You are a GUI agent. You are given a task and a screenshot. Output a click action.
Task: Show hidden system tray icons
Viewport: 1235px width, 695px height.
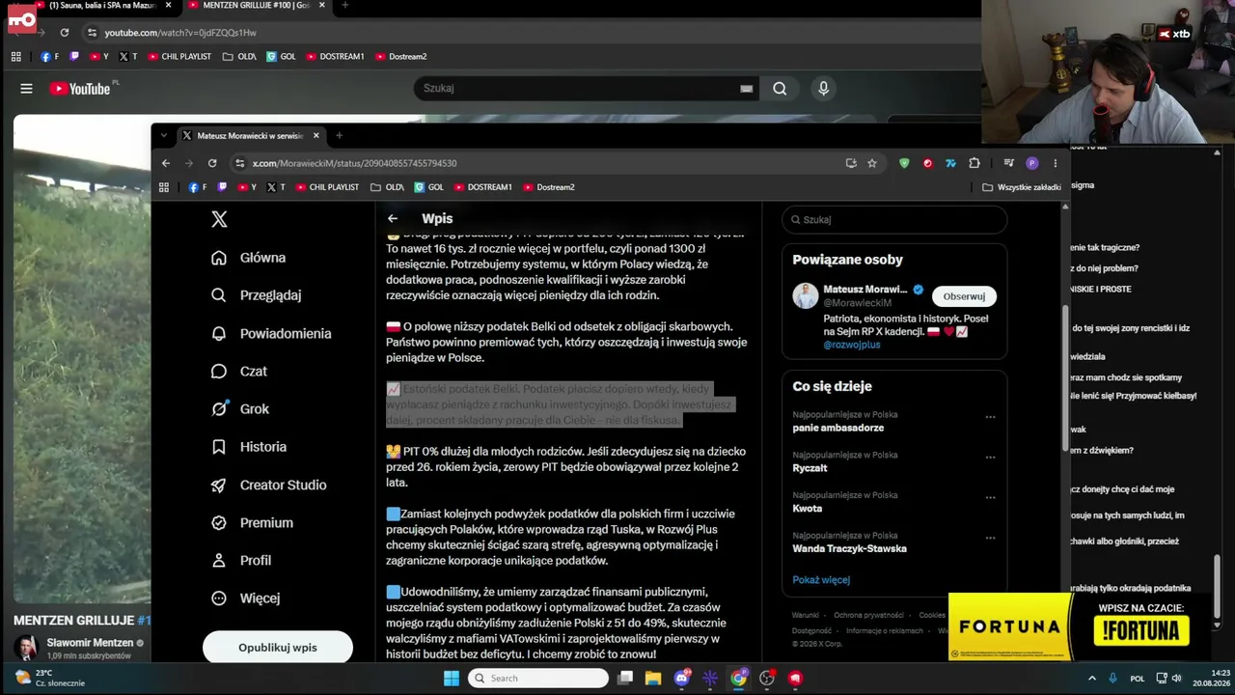tap(1092, 679)
